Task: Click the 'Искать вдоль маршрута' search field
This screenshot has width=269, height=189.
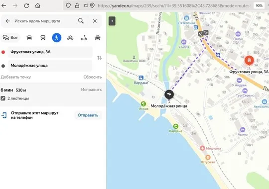Action: coord(37,21)
